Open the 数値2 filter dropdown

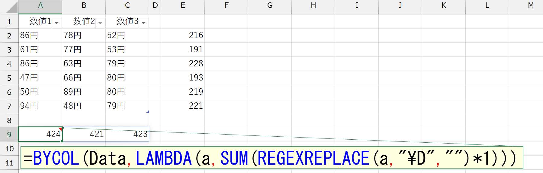(x=100, y=23)
